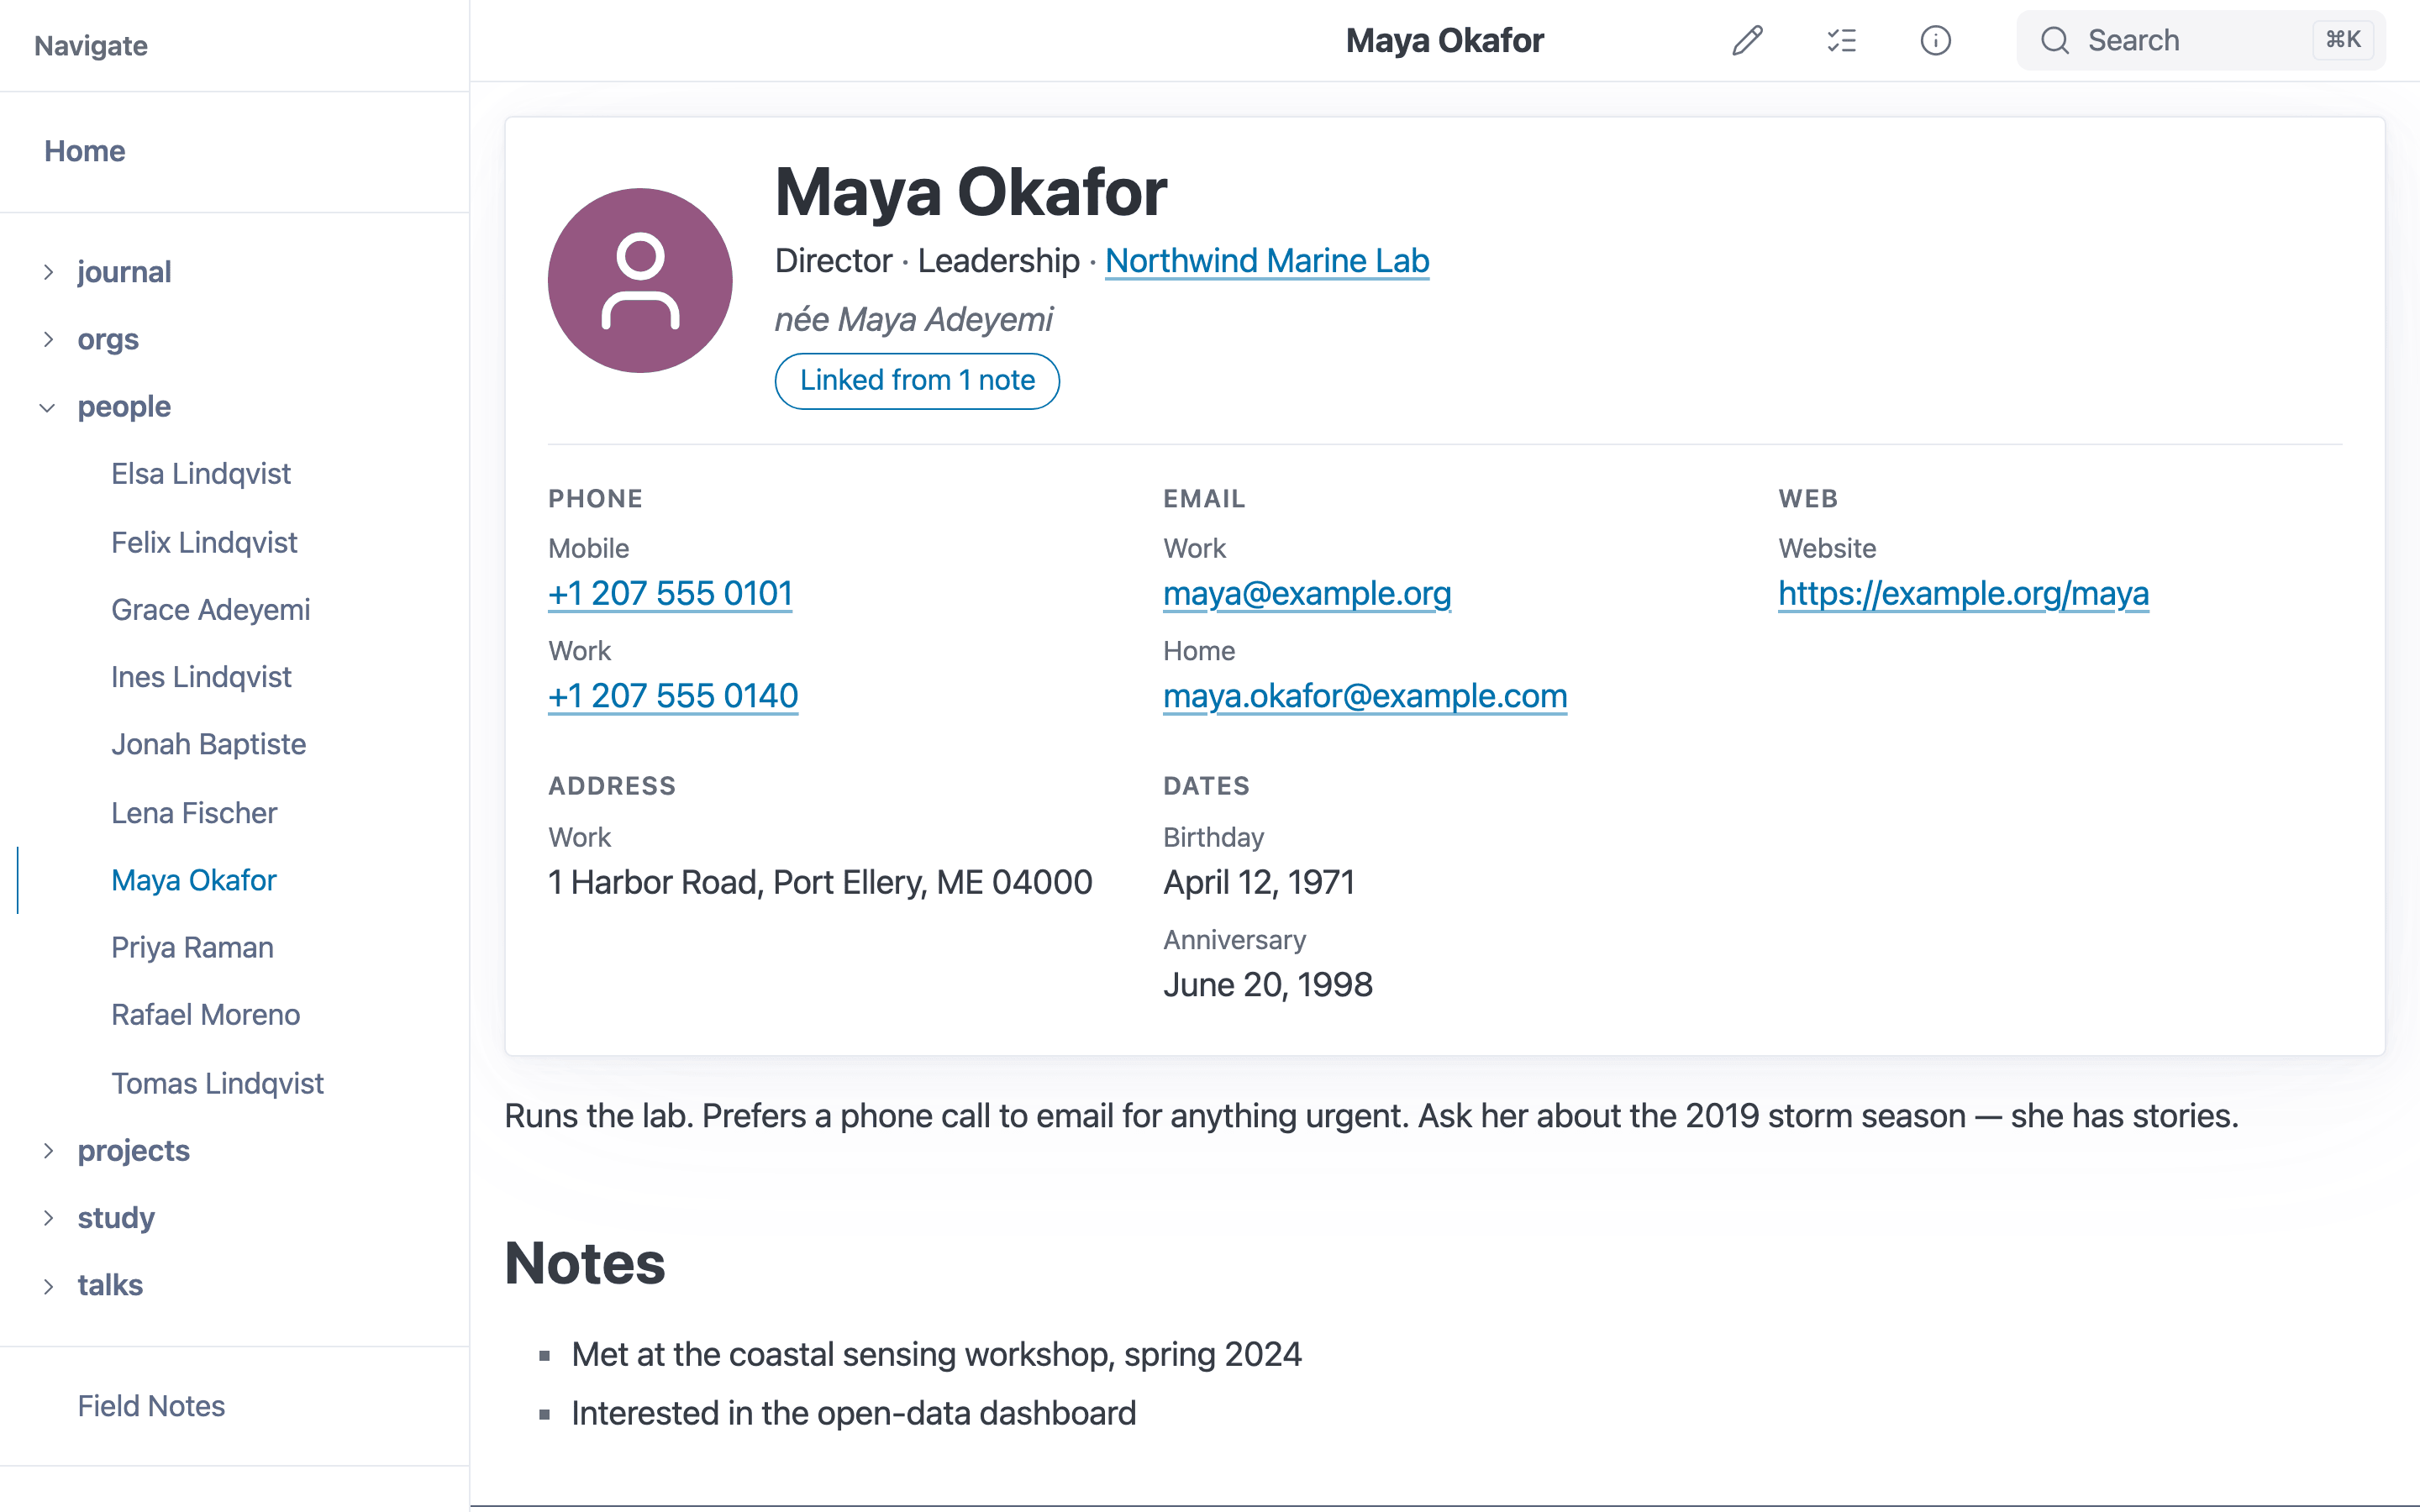Image resolution: width=2420 pixels, height=1512 pixels.
Task: Click the magnifier icon in search
Action: [2054, 41]
